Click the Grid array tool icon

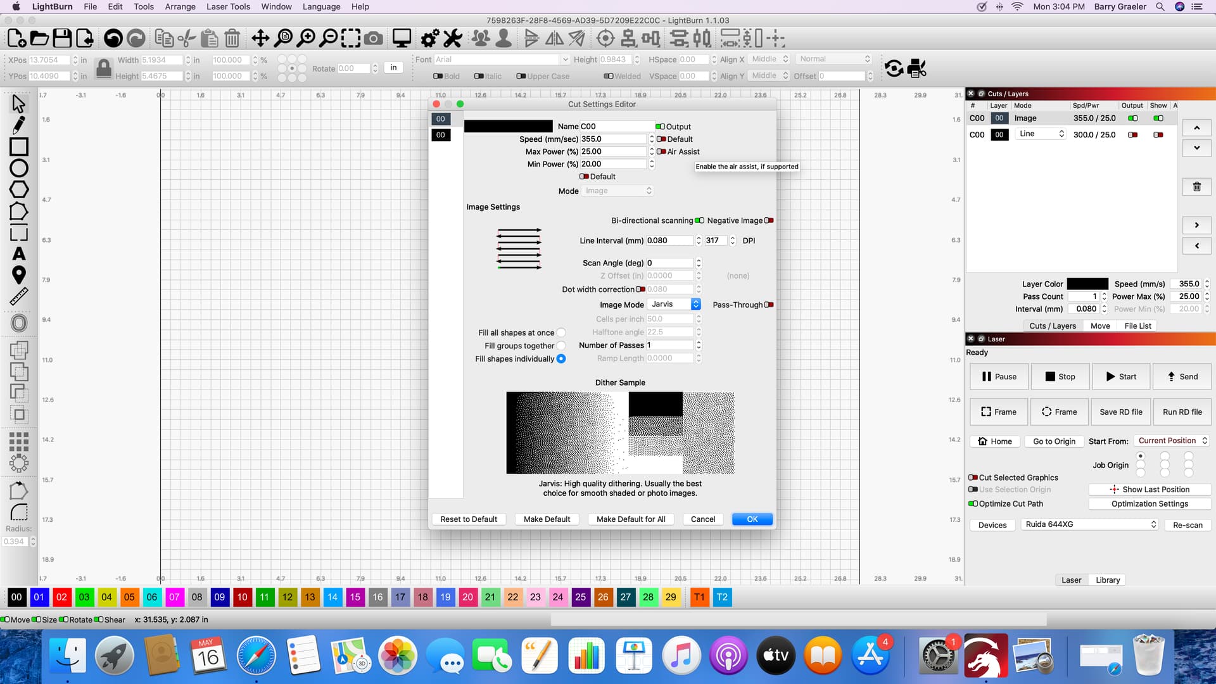19,441
